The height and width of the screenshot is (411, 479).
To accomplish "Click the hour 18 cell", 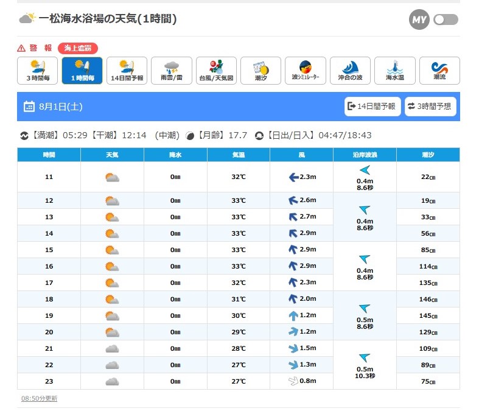I will tap(49, 299).
